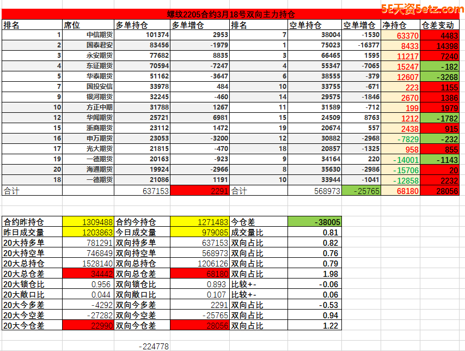Click the 国泰君安 seat cell

100,46
